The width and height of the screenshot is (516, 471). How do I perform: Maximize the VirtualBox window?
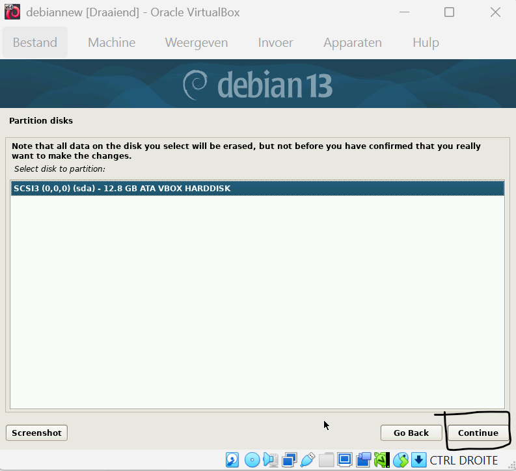pyautogui.click(x=449, y=12)
